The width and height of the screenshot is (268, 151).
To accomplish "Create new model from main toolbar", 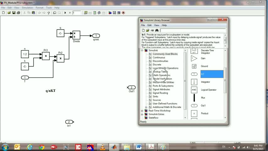I will pos(3,13).
